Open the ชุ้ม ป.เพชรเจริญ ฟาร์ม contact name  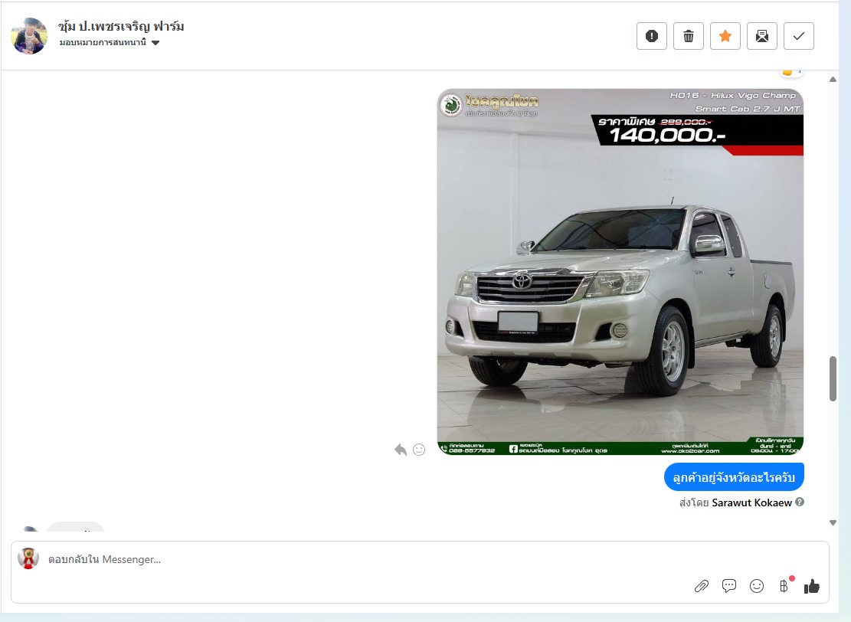121,25
